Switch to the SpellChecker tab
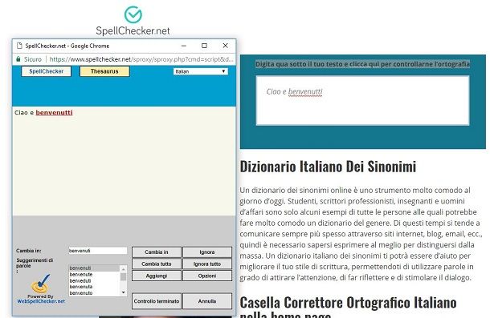 (x=47, y=71)
